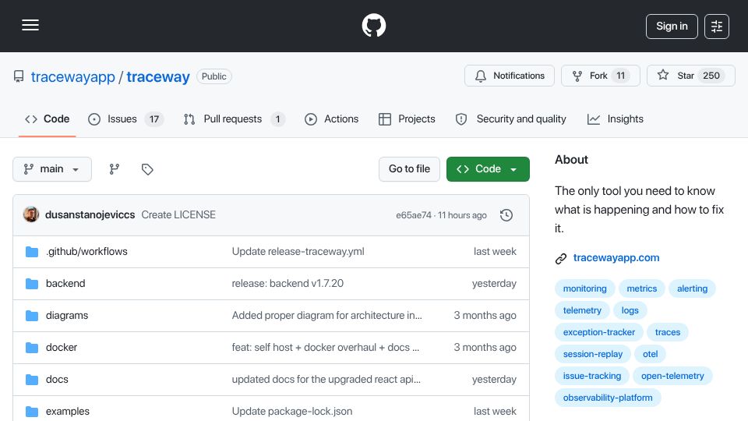
Task: Open the Create LICENSE commit message
Action: click(178, 215)
